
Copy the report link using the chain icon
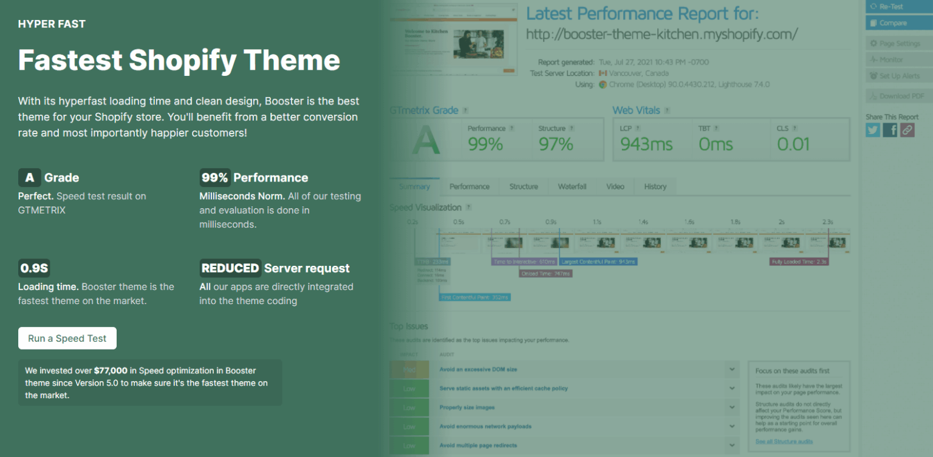click(907, 129)
